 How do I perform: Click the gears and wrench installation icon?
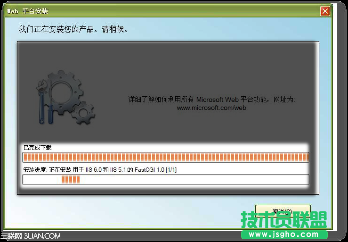click(65, 98)
